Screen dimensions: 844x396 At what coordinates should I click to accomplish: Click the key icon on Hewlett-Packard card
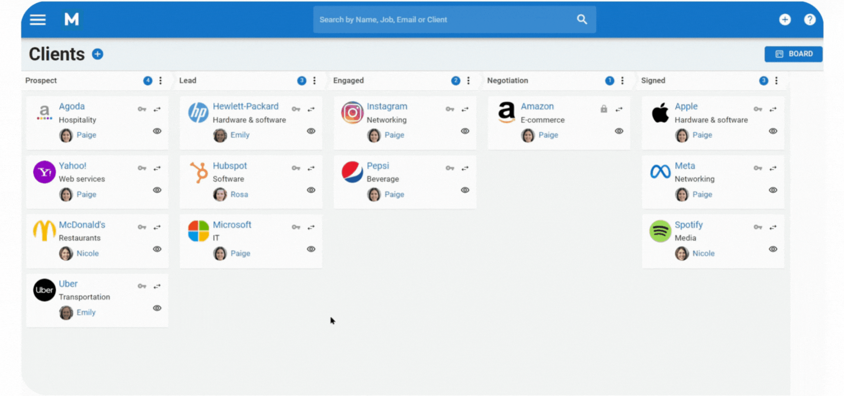(296, 109)
